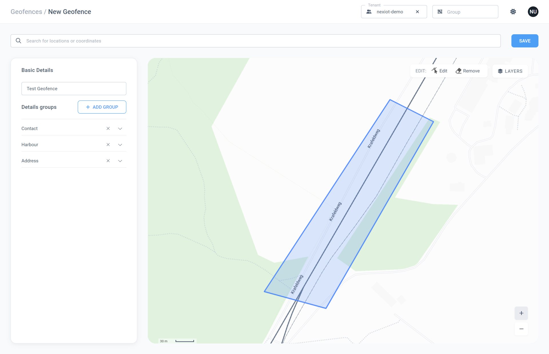Edit the Test Geofence name field
549x354 pixels.
(x=74, y=88)
